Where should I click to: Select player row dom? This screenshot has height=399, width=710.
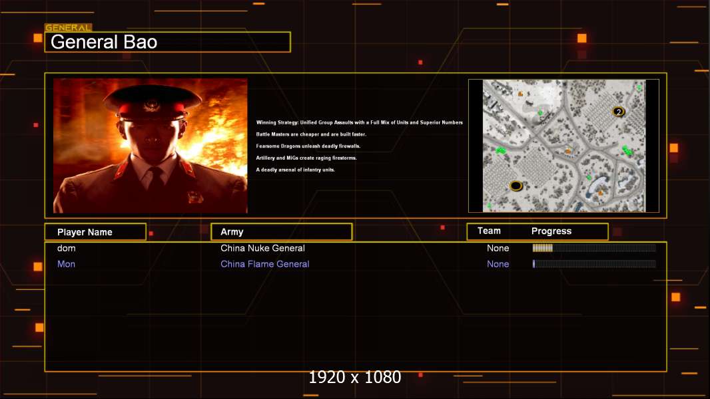(x=356, y=248)
